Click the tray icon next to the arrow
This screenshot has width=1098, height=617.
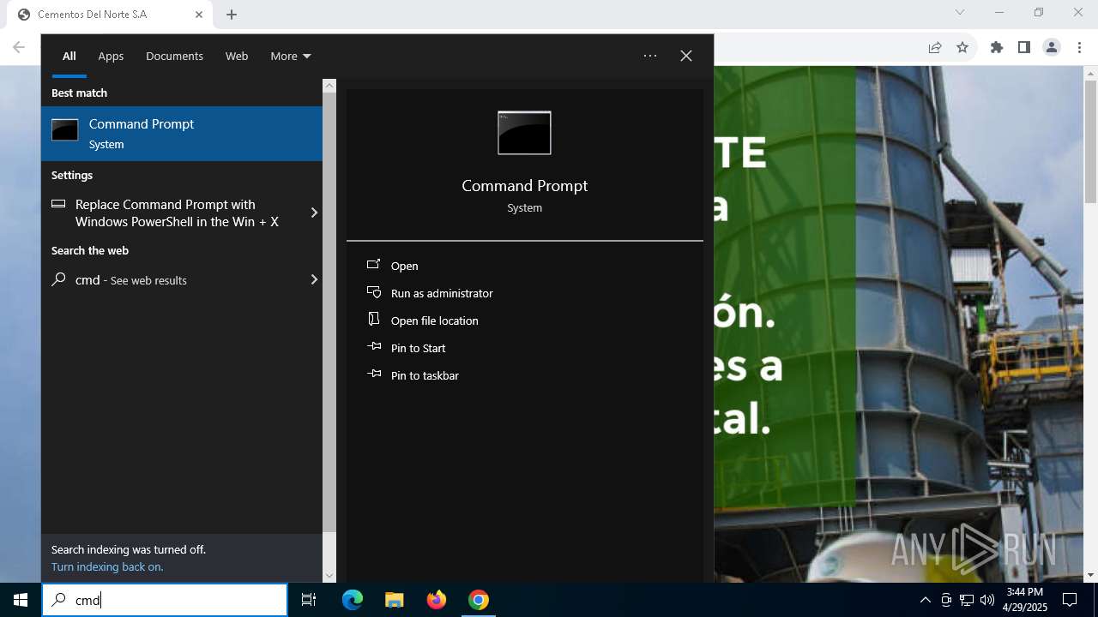coord(946,600)
